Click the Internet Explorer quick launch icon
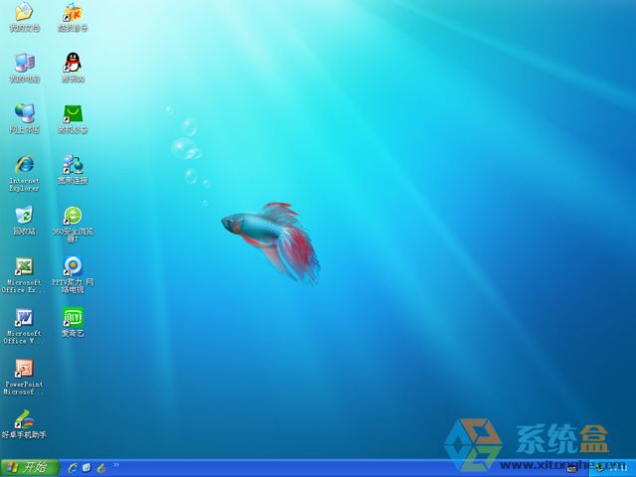 click(x=74, y=467)
